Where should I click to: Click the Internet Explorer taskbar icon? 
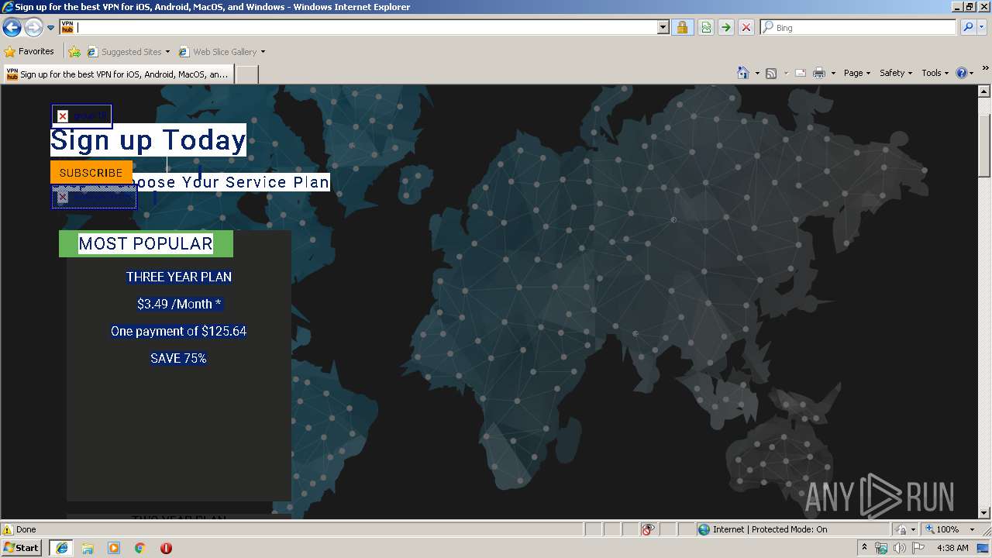[61, 548]
